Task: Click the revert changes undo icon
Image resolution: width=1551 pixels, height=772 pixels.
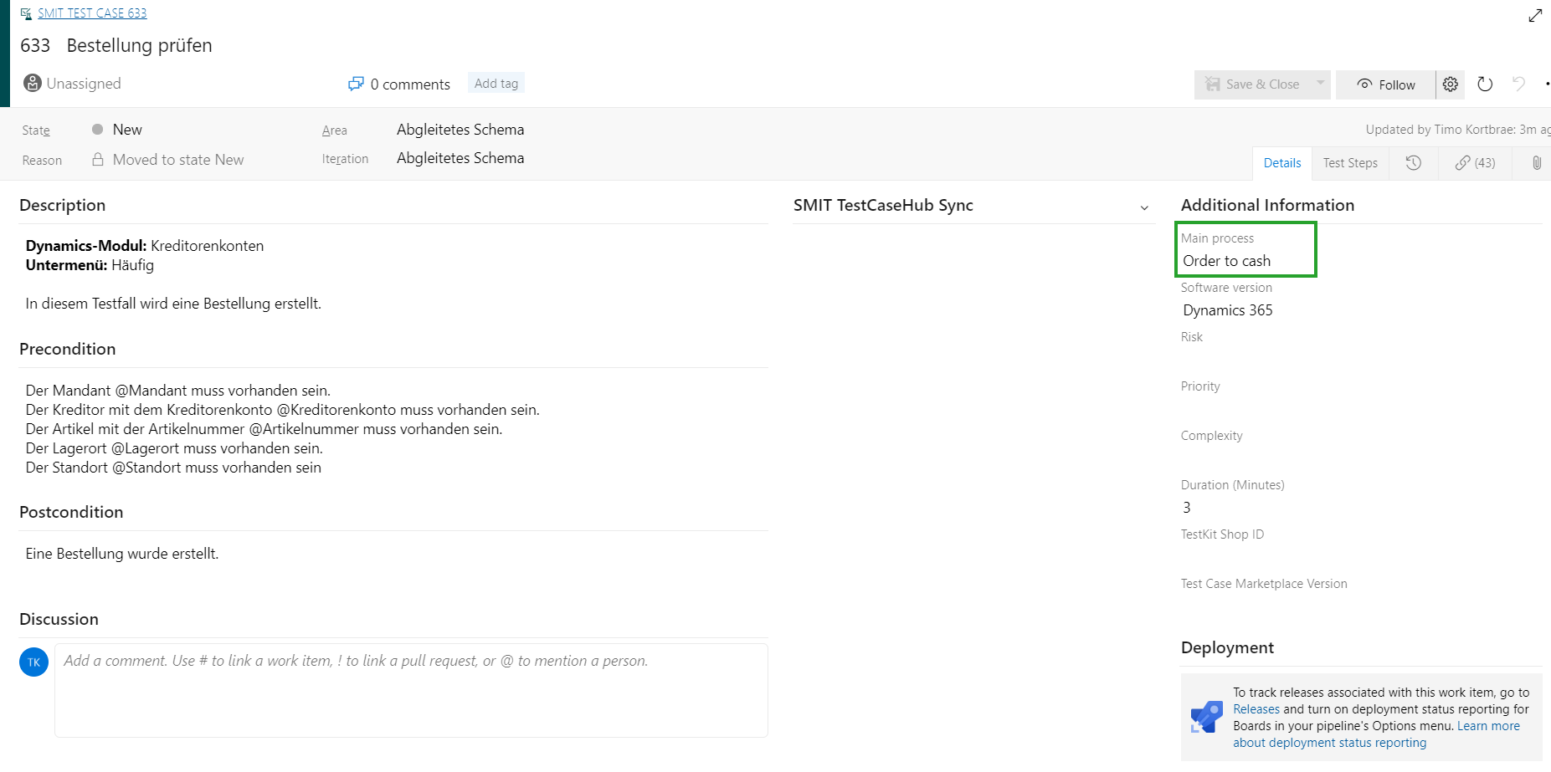Action: click(1518, 84)
